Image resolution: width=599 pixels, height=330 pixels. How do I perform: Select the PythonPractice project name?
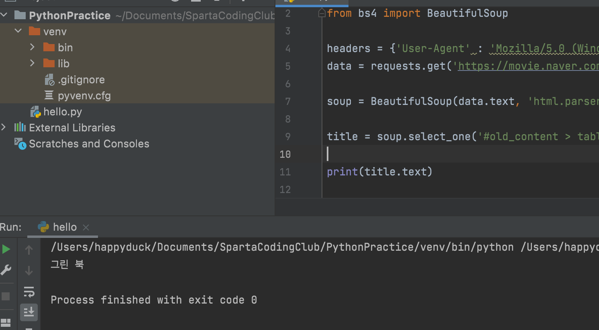pyautogui.click(x=70, y=16)
